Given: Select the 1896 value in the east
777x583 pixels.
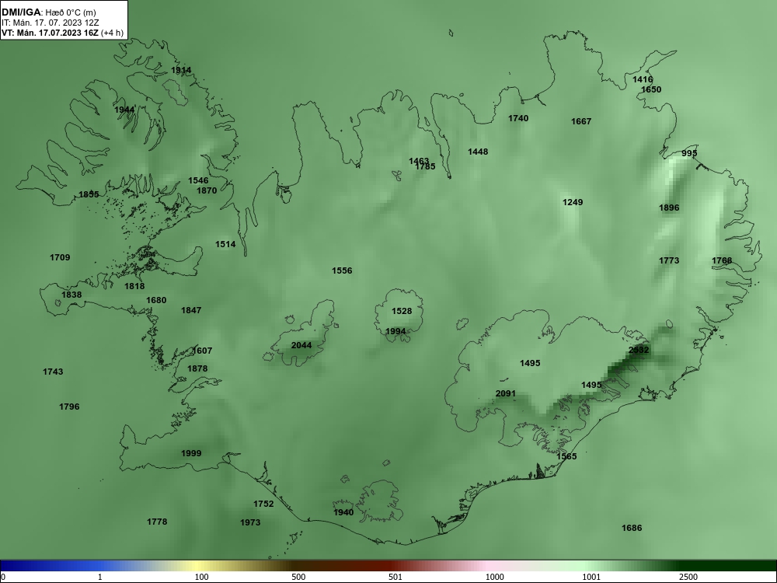Looking at the screenshot, I should click(669, 208).
